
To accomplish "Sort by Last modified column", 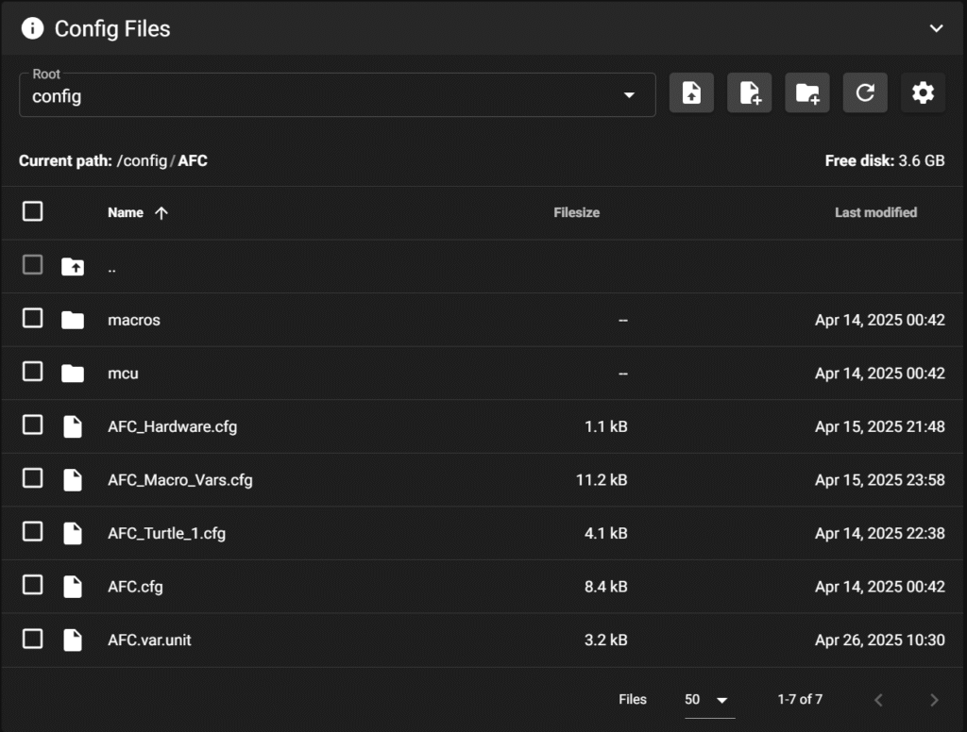I will (875, 212).
